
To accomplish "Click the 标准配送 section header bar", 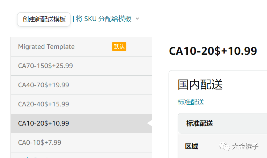I will (222, 123).
